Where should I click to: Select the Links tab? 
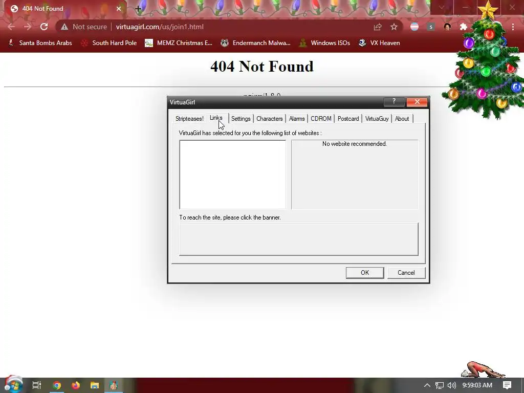[x=216, y=118]
